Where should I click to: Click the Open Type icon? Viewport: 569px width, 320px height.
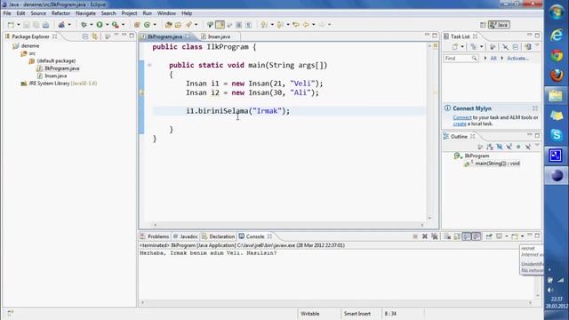click(x=168, y=25)
